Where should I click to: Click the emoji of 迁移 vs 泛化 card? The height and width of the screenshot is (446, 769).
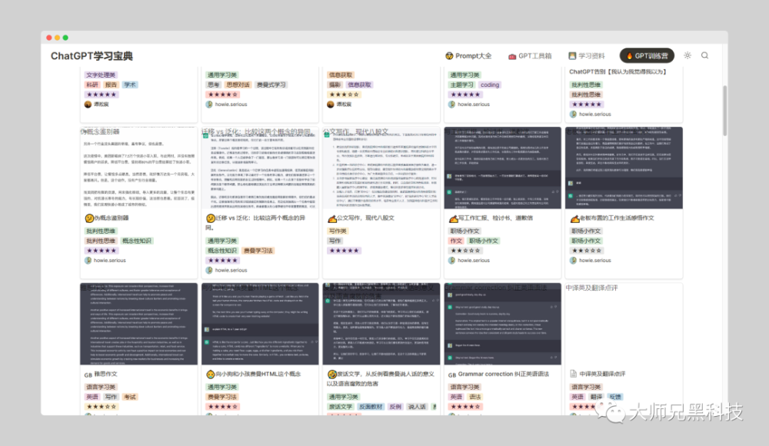point(211,218)
